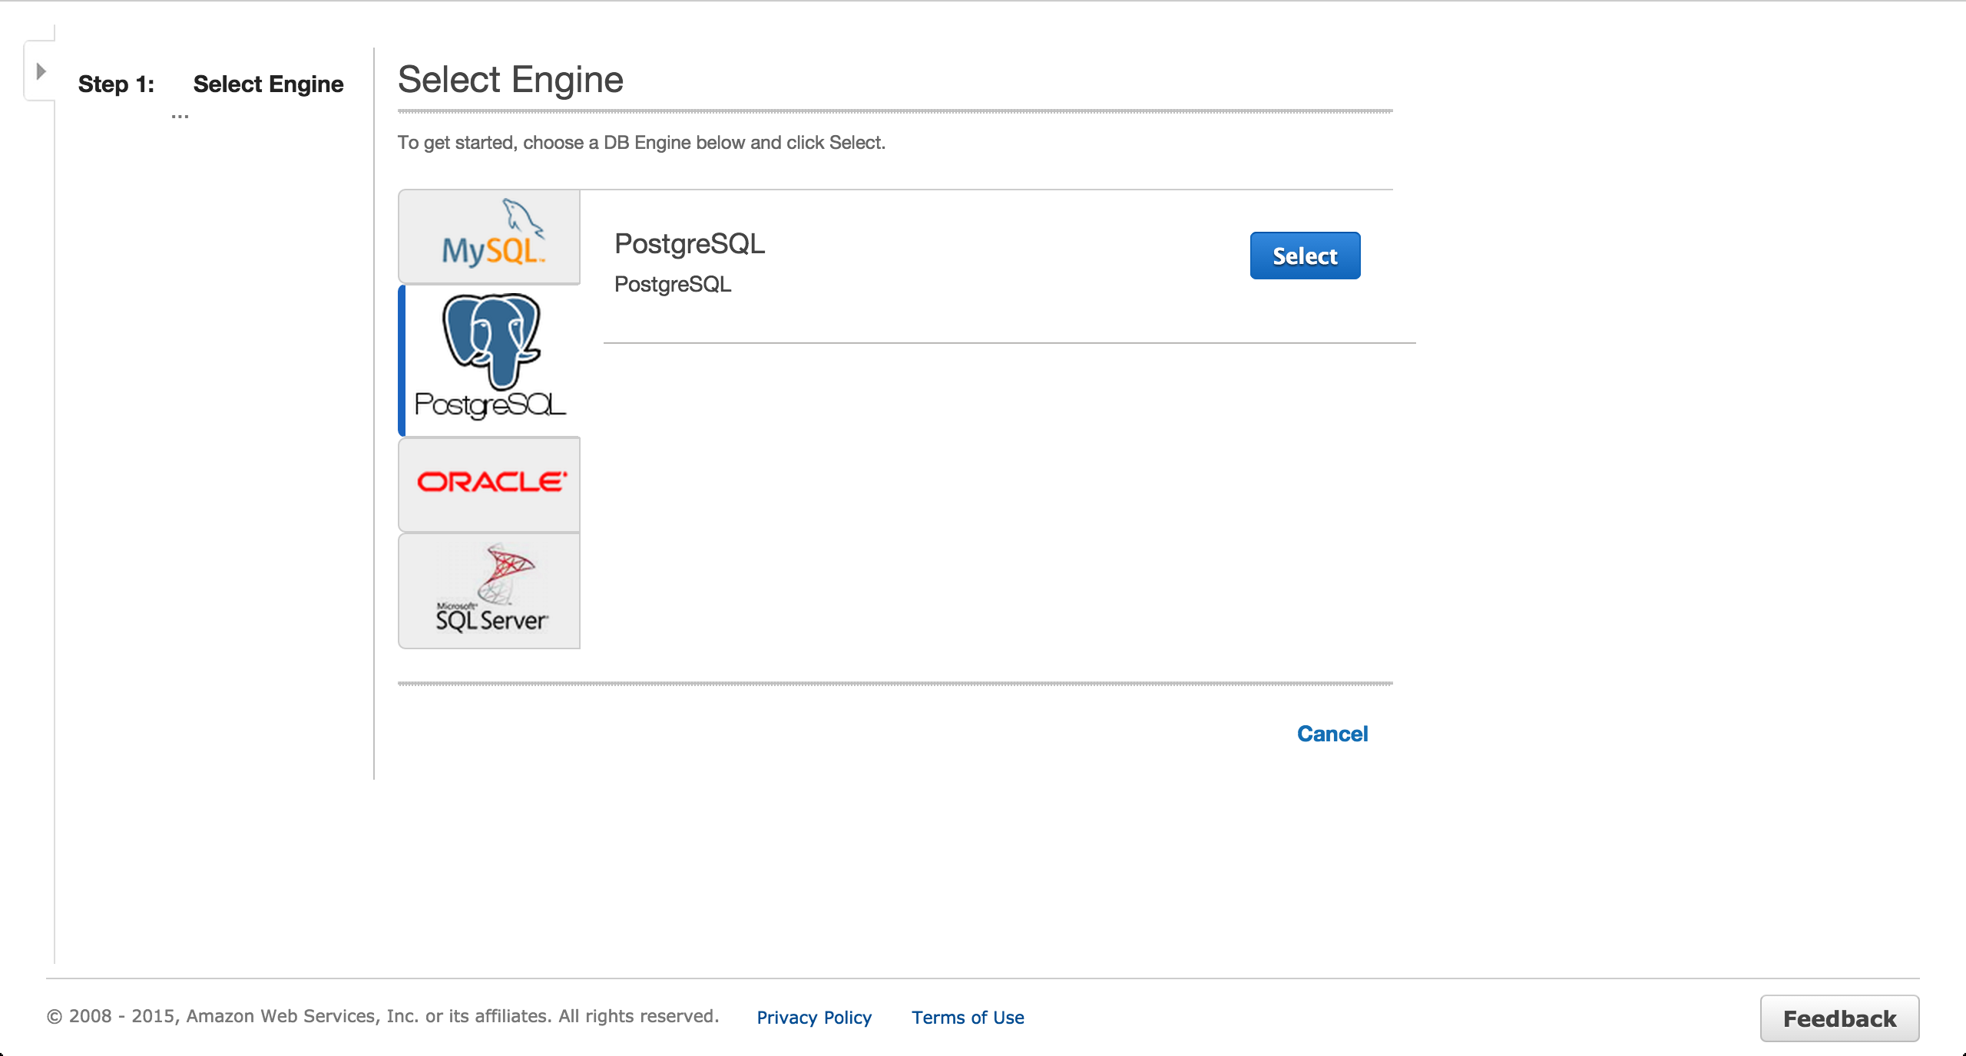Click the PostgreSQL wordmark beneath the elephant
The image size is (1966, 1056).
click(490, 404)
